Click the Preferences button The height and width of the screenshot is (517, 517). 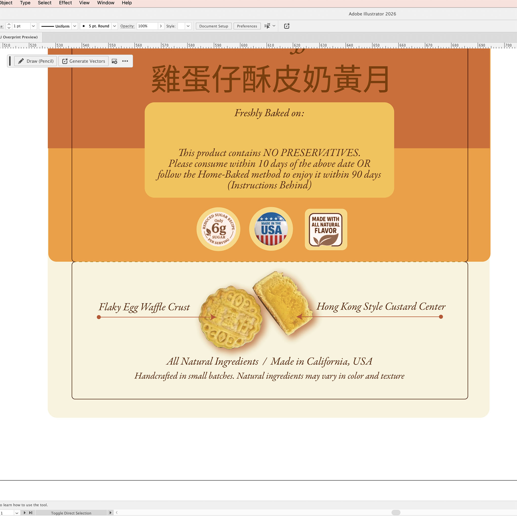click(x=247, y=26)
